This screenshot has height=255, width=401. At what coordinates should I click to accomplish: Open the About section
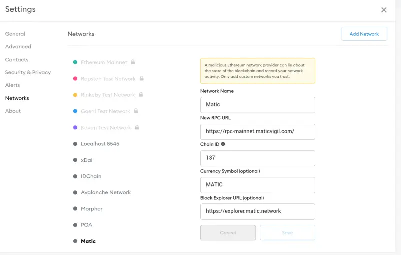13,111
